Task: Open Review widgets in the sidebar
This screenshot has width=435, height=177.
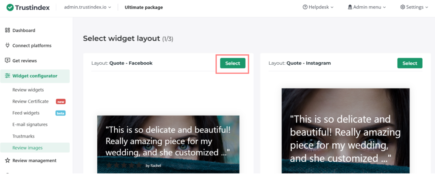Action: pyautogui.click(x=28, y=90)
